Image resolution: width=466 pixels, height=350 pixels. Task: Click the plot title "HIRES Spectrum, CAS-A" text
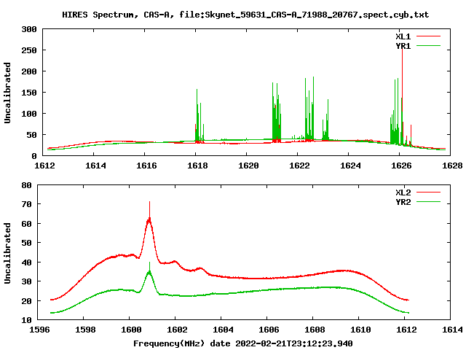click(x=118, y=15)
